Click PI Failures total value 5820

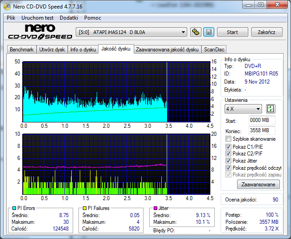pyautogui.click(x=134, y=229)
